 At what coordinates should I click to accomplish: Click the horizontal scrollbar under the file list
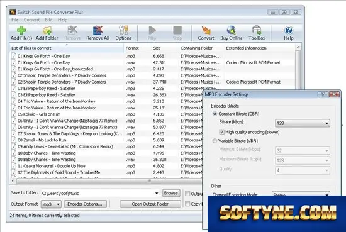[106, 181]
